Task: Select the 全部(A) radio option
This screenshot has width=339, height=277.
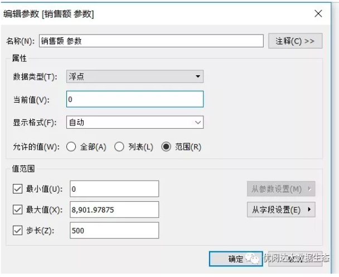Action: (71, 147)
